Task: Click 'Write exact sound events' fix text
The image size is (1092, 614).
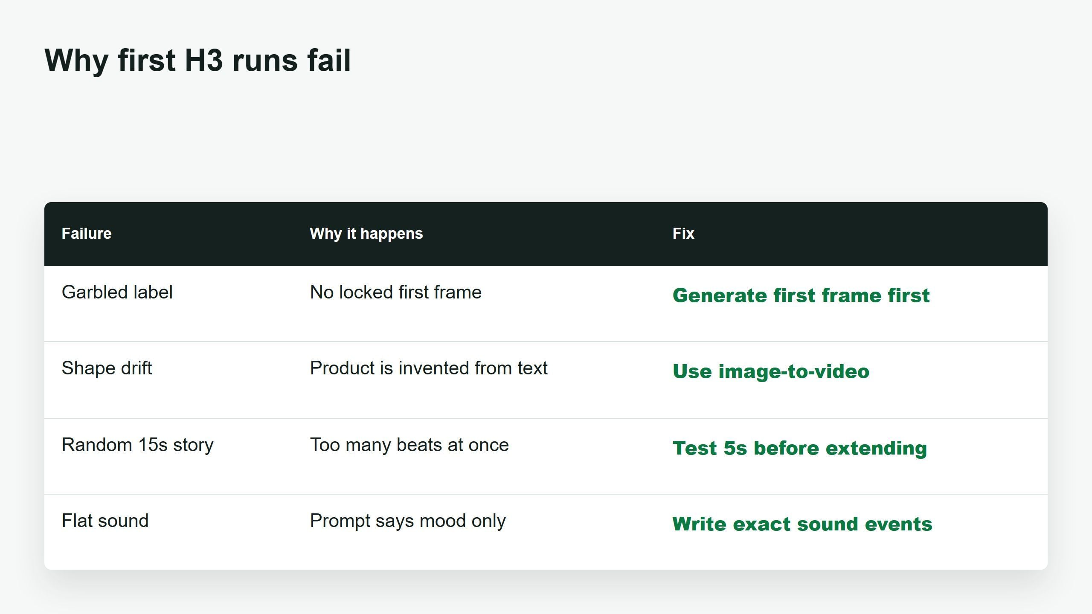Action: pos(802,524)
